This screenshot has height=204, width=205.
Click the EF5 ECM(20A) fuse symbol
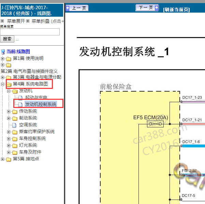[x=155, y=124]
